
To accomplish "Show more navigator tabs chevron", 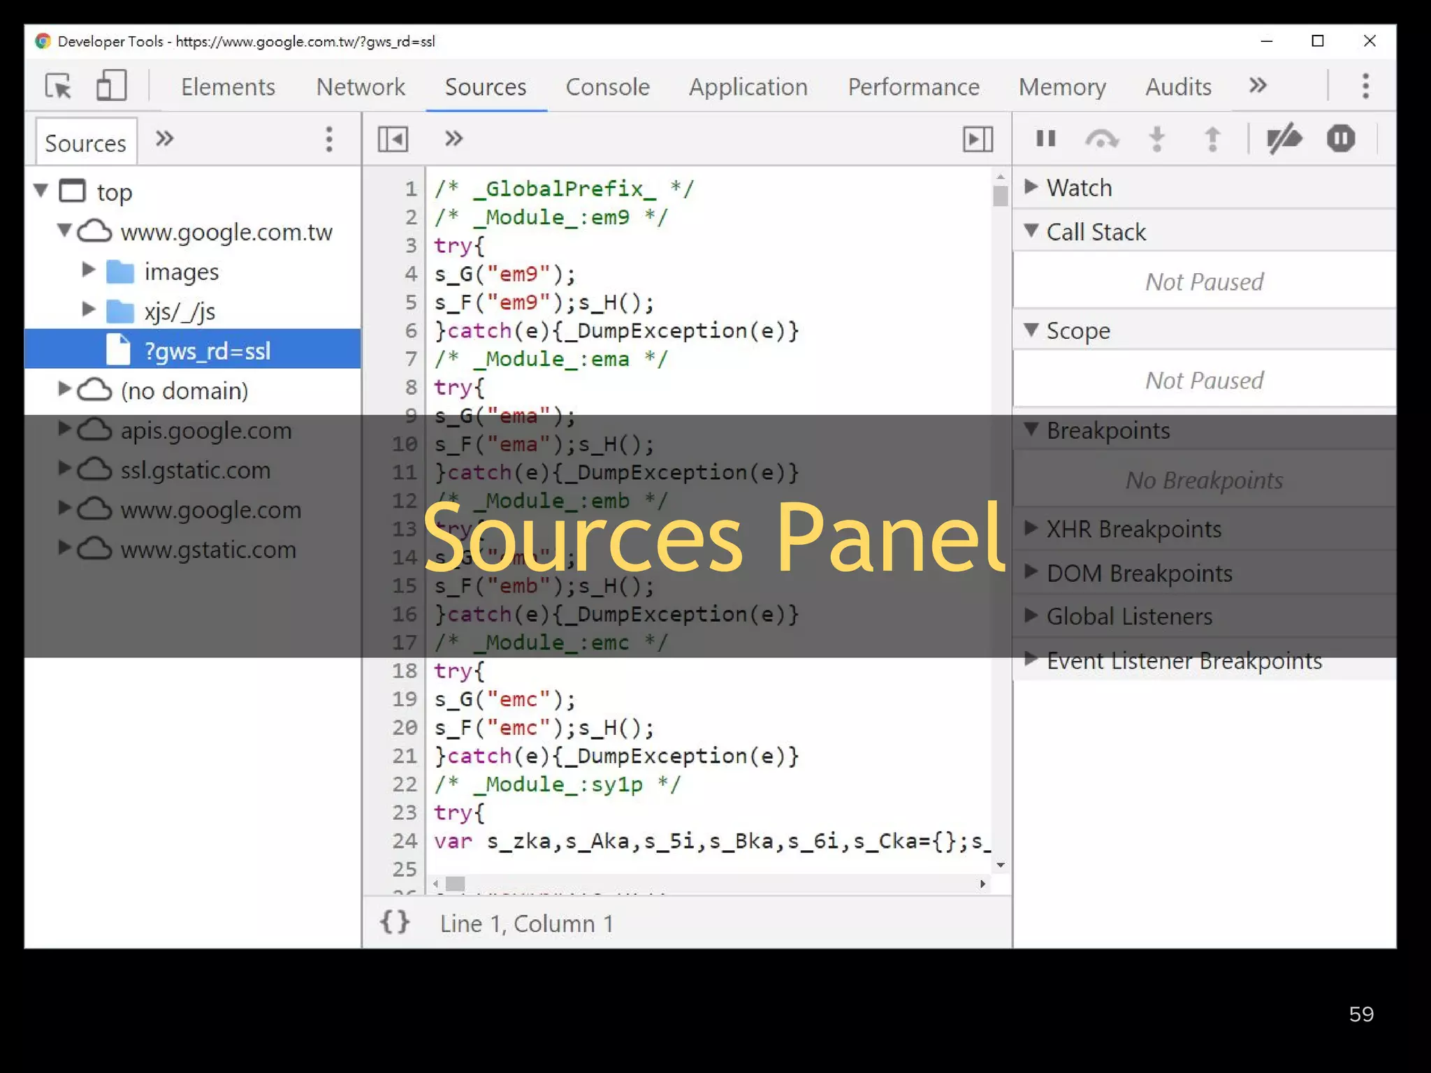I will [165, 138].
